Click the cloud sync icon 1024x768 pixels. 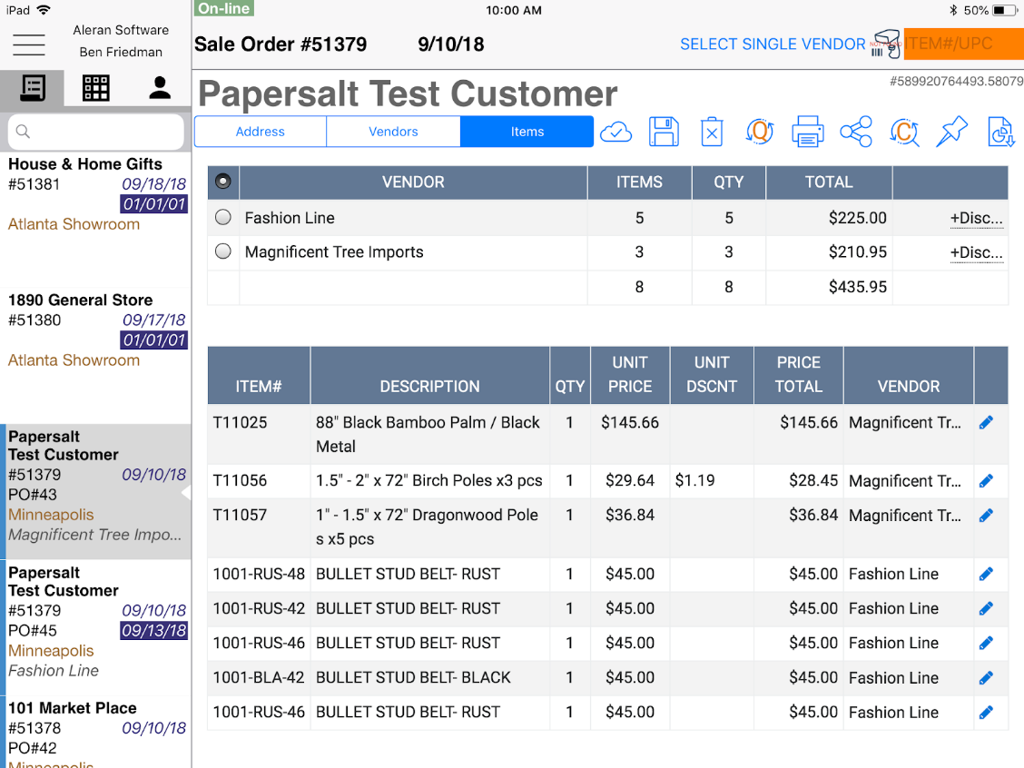tap(615, 133)
